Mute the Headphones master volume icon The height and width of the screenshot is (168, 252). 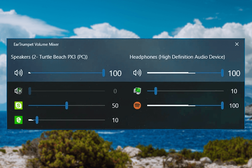click(137, 73)
